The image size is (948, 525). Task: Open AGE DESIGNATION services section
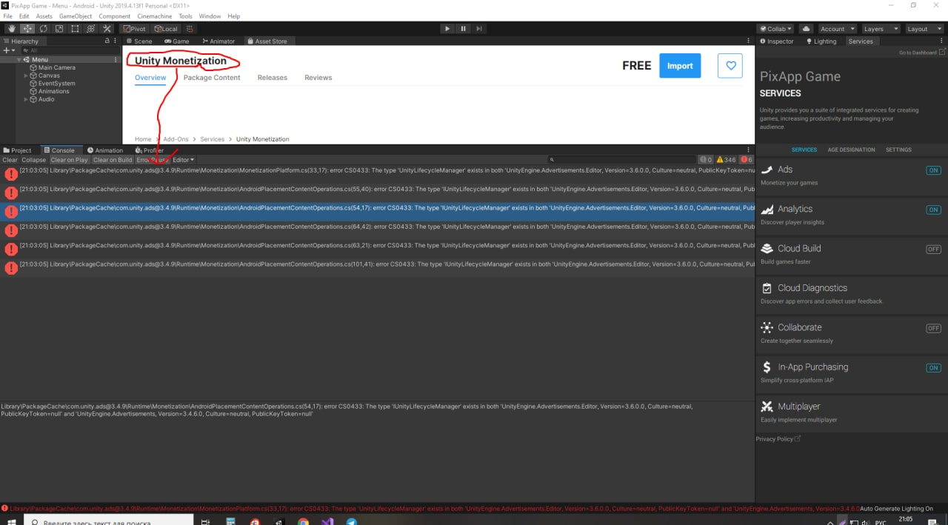click(851, 150)
